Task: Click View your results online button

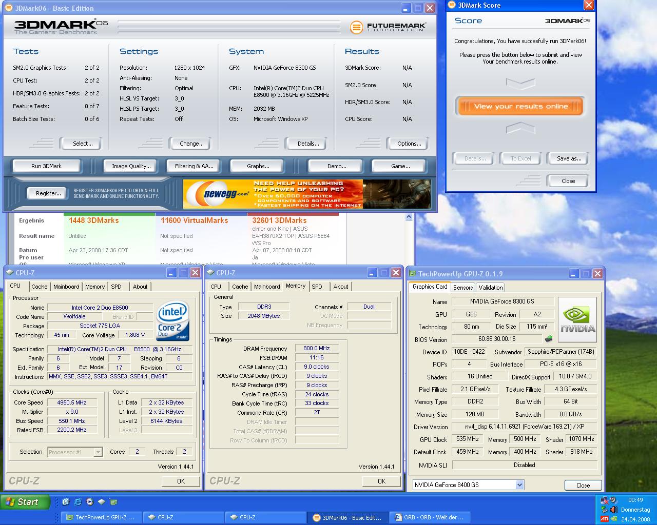Action: [x=520, y=107]
